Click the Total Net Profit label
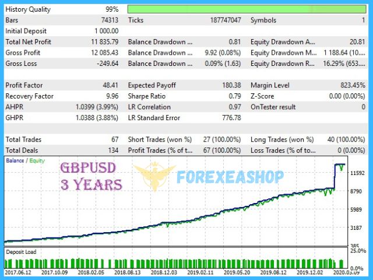This screenshot has height=280, width=373. tap(29, 42)
